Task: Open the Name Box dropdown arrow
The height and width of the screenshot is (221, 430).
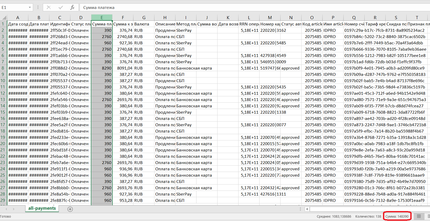Action: [x=30, y=7]
